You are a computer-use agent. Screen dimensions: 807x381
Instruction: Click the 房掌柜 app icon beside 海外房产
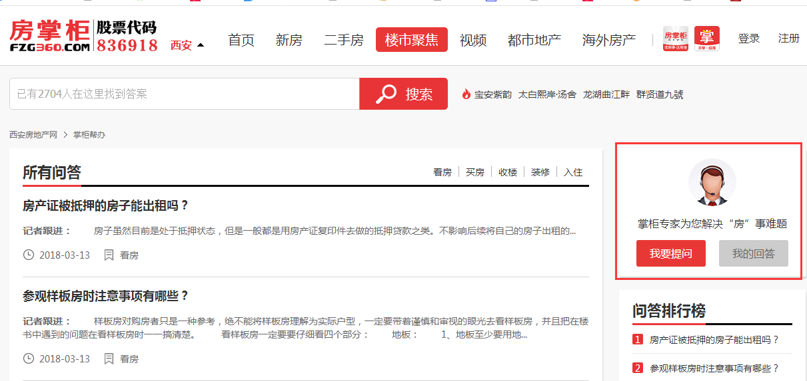tap(675, 39)
